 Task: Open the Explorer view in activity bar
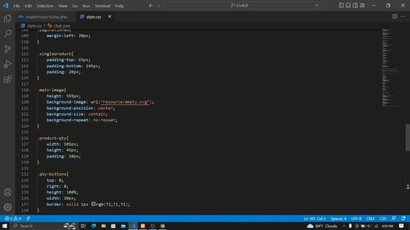pos(8,19)
